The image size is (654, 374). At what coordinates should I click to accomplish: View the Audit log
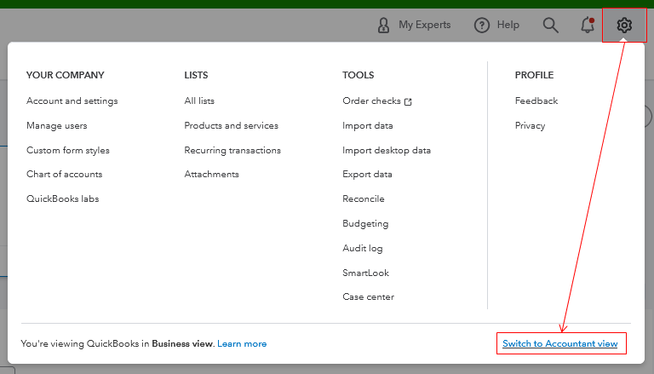[363, 249]
